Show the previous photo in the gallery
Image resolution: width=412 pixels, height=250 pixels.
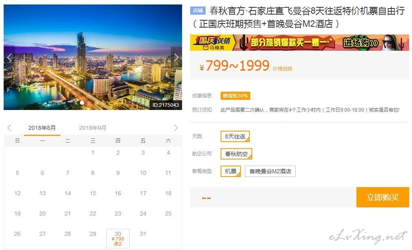point(9,57)
